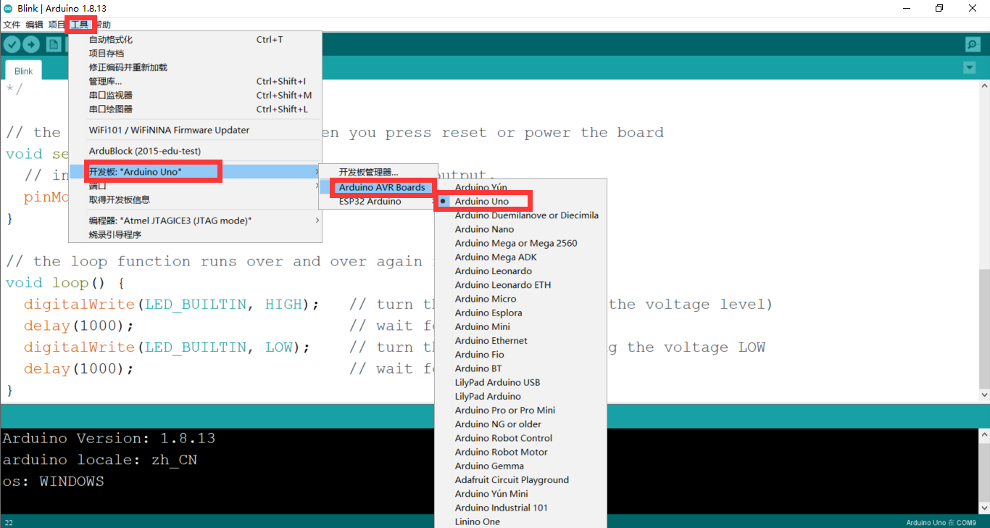The height and width of the screenshot is (528, 990).
Task: Select Arduino Duemilanove or Diecimila
Action: tap(520, 215)
